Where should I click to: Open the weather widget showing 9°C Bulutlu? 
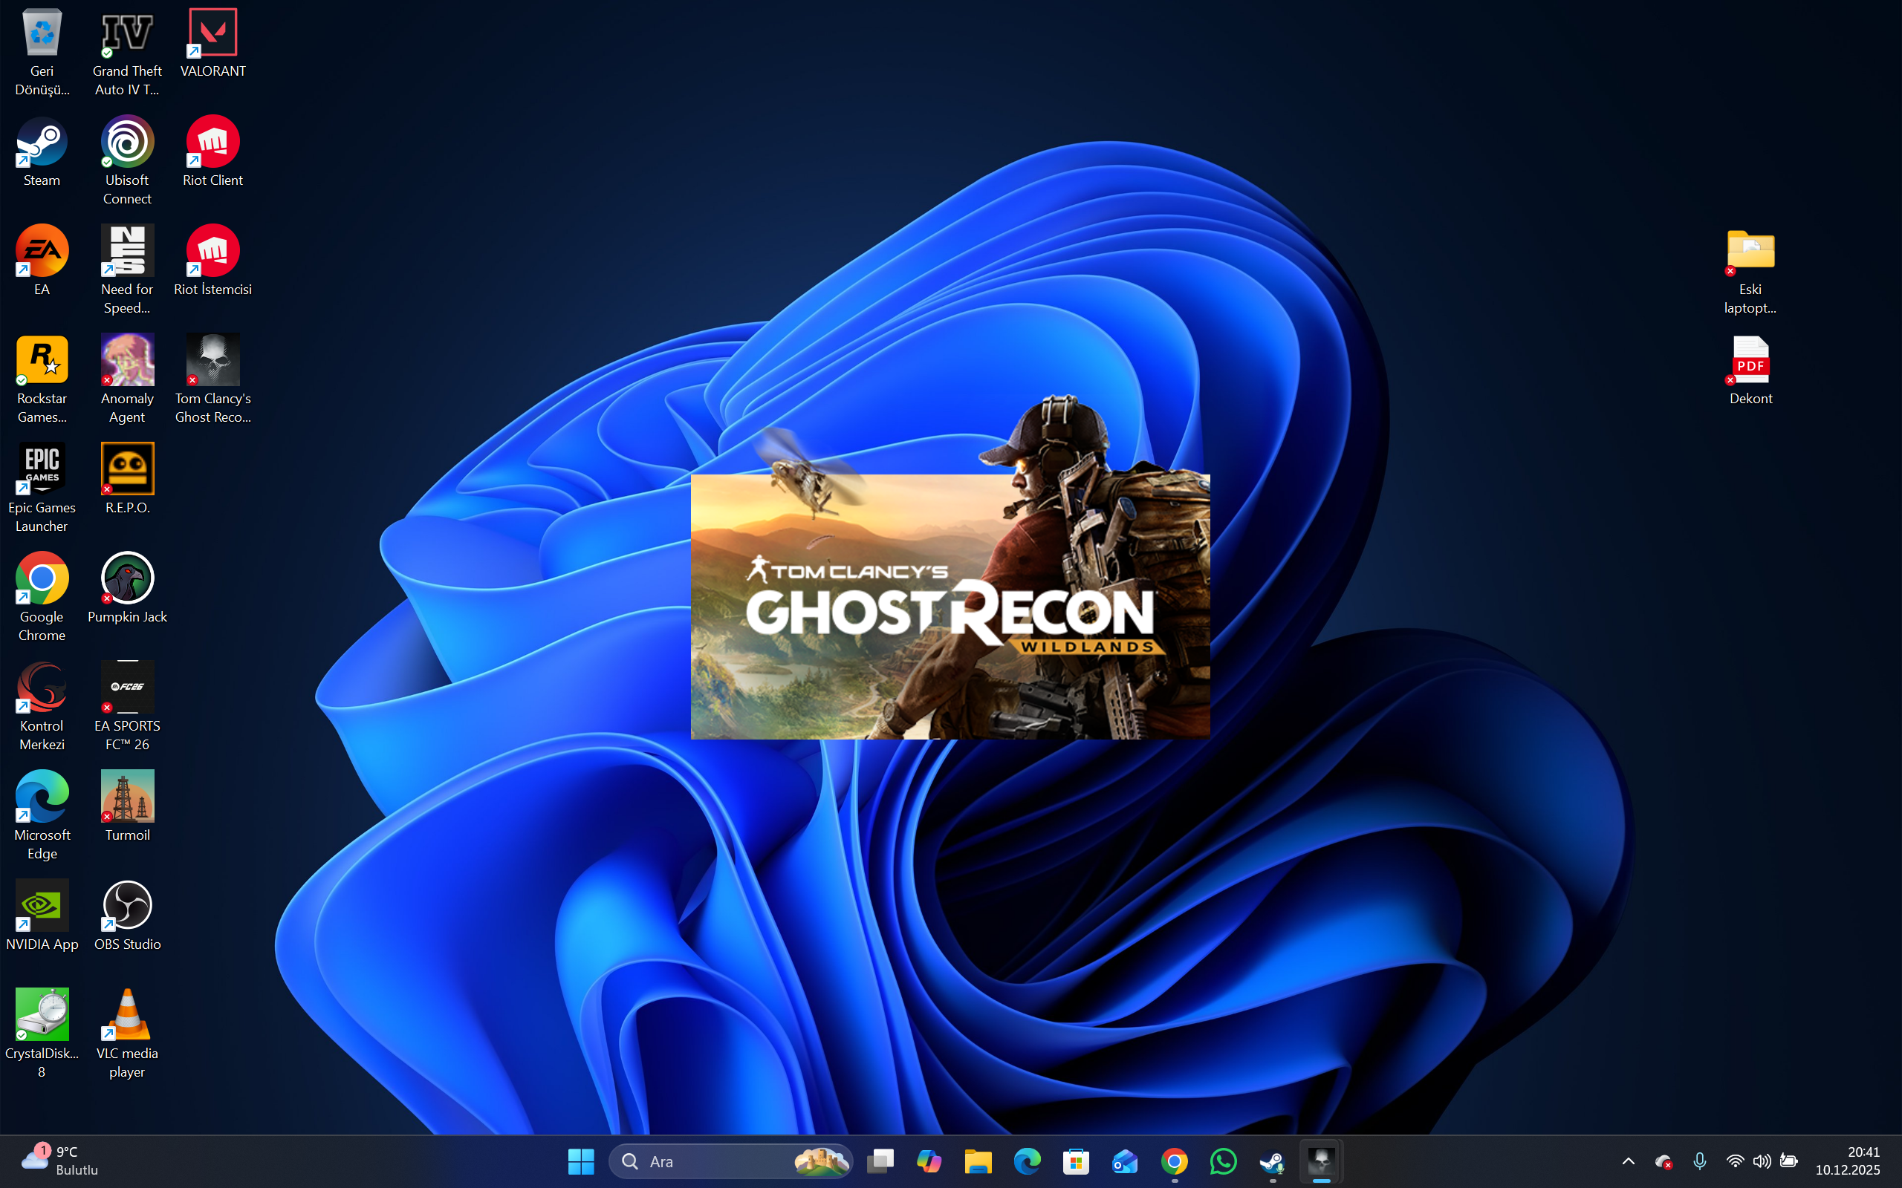click(59, 1161)
